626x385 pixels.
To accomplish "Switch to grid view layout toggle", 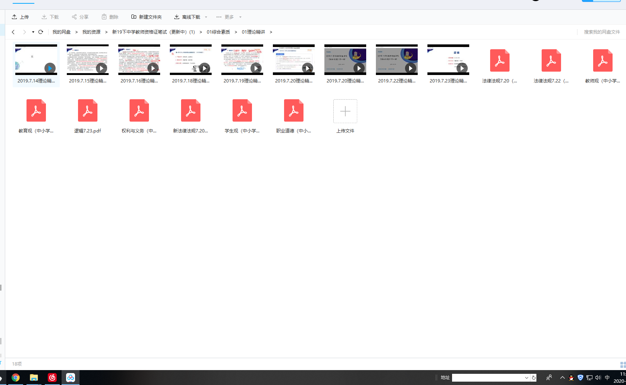I will point(622,364).
